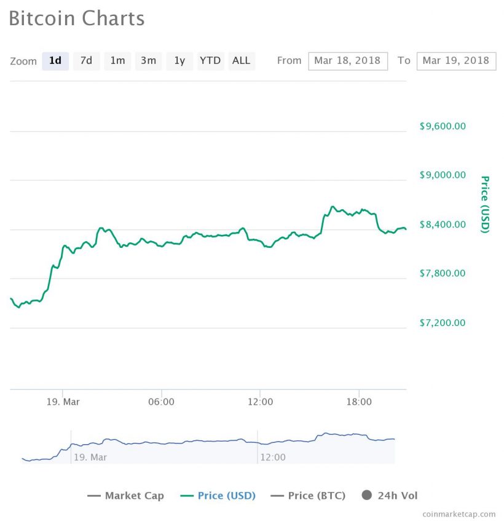
Task: Click the 24h Vol gray circle icon
Action: point(367,496)
